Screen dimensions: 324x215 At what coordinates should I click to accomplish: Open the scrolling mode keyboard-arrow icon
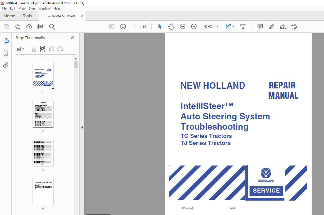coord(243,27)
